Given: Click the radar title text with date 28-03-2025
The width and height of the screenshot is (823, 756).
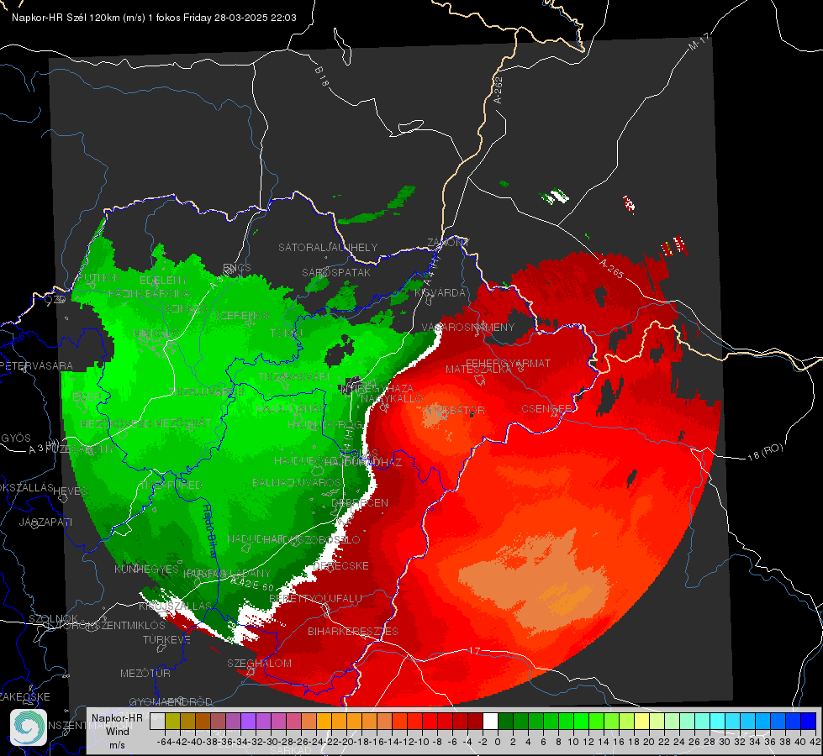Looking at the screenshot, I should pyautogui.click(x=154, y=18).
